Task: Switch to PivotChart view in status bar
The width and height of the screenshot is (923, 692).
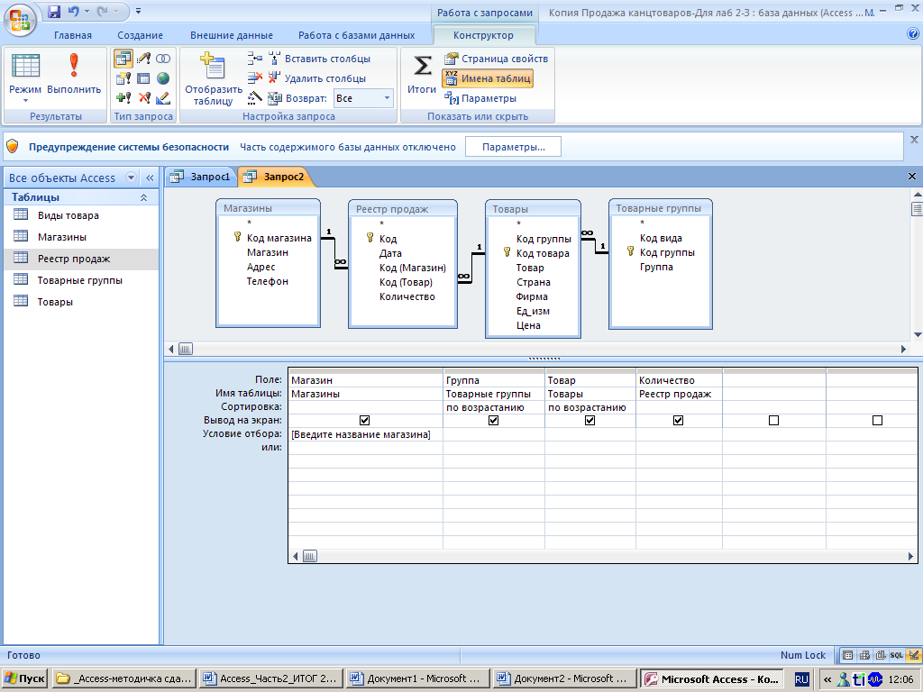Action: (881, 655)
